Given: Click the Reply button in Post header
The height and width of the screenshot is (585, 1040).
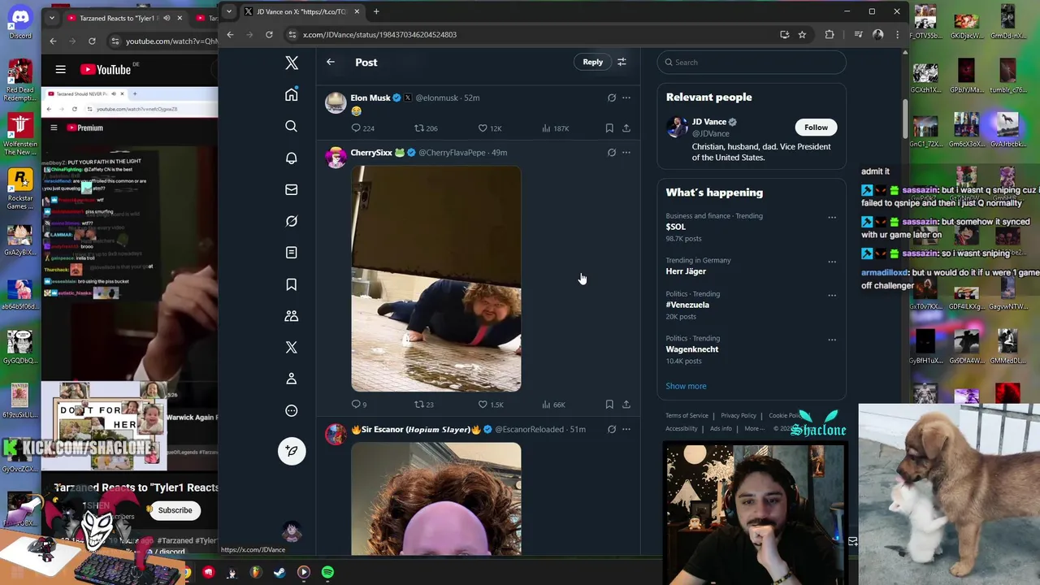Looking at the screenshot, I should click(592, 62).
